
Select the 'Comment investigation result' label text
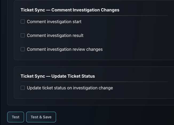pyautogui.click(x=55, y=36)
